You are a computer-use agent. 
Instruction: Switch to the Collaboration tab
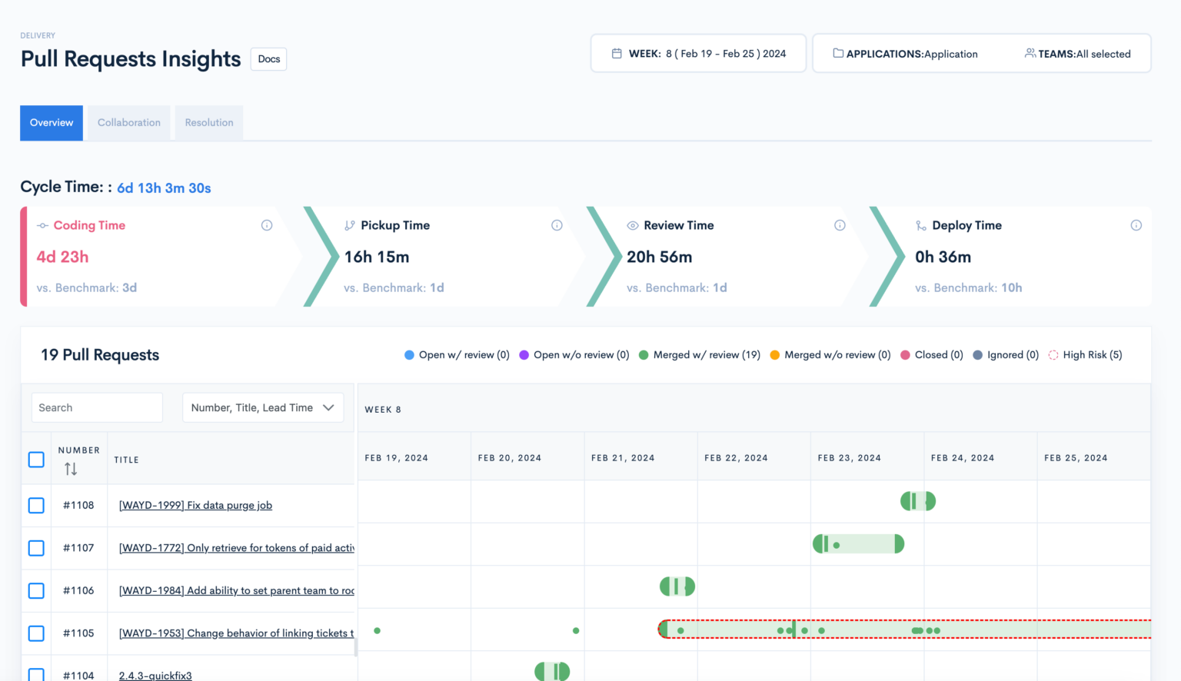pos(128,122)
